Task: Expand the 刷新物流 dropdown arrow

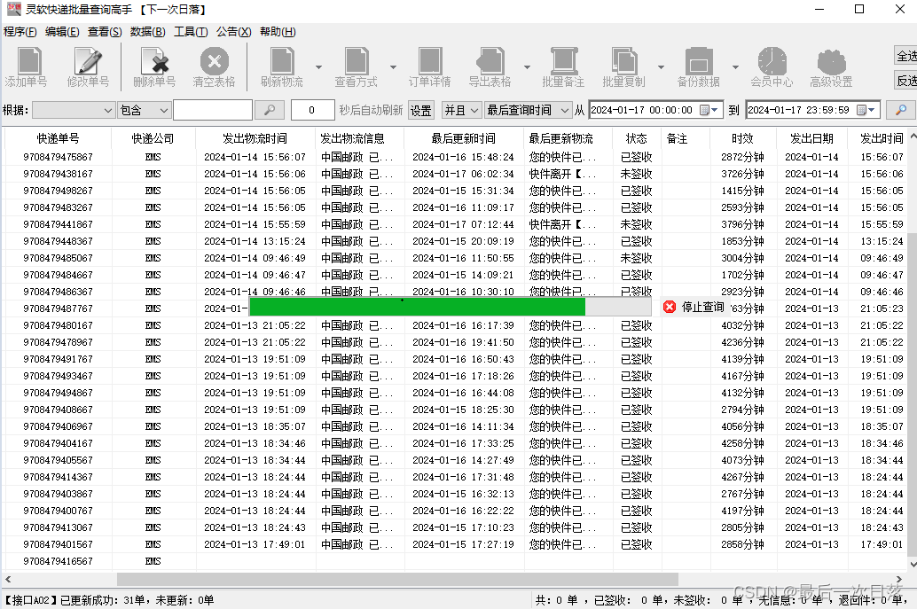Action: (318, 67)
